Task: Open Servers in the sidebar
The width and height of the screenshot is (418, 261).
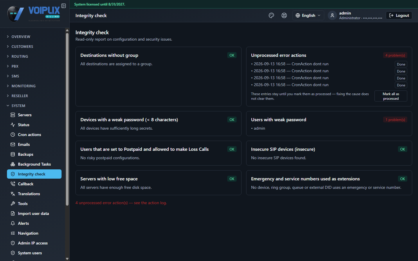Action: click(34, 115)
